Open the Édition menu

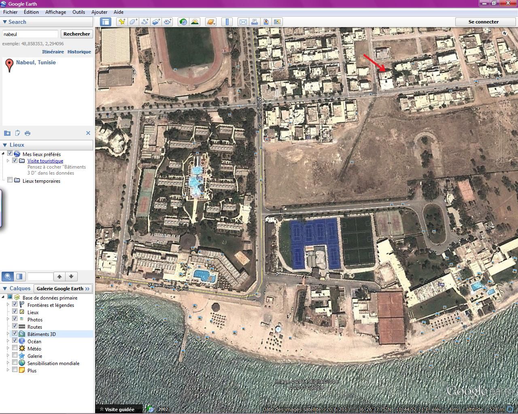click(x=31, y=12)
